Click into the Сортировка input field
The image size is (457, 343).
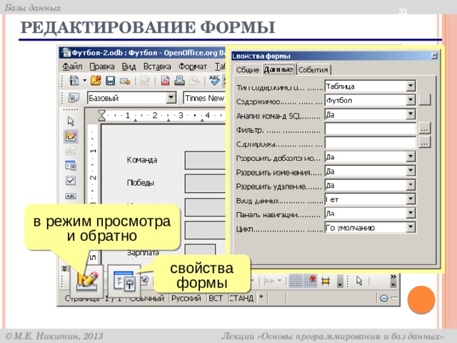370,143
